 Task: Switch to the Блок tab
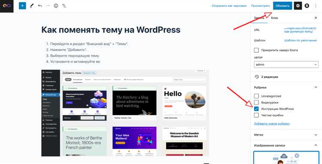(275, 18)
